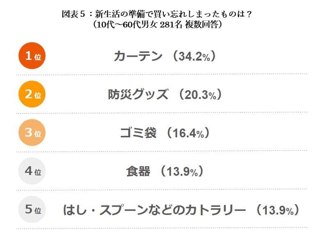
Task: Click the 2位 rank badge
Action: [32, 94]
